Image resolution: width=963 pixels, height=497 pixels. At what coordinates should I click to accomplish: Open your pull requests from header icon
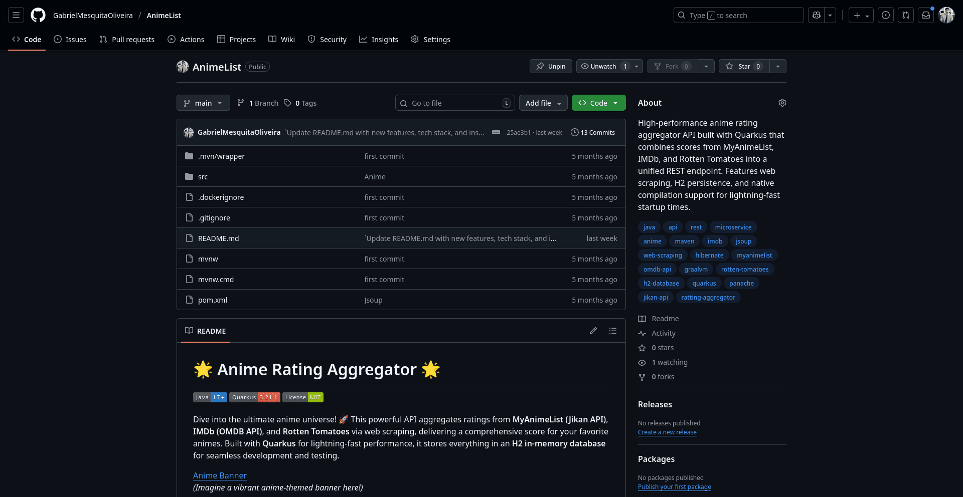tap(906, 16)
